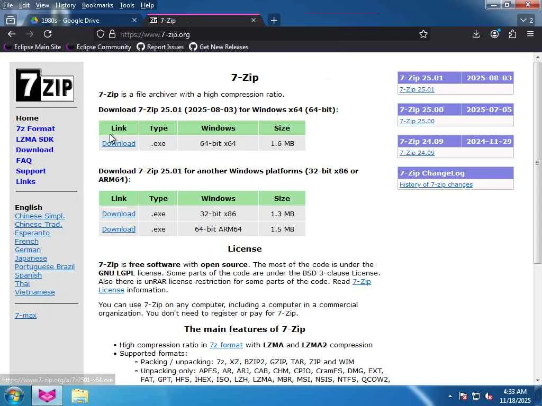This screenshot has width=542, height=406.
Task: Open the Downloads panel icon
Action: (x=476, y=34)
